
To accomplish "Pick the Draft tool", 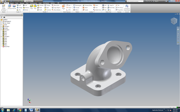I will pyautogui.click(x=40, y=10).
